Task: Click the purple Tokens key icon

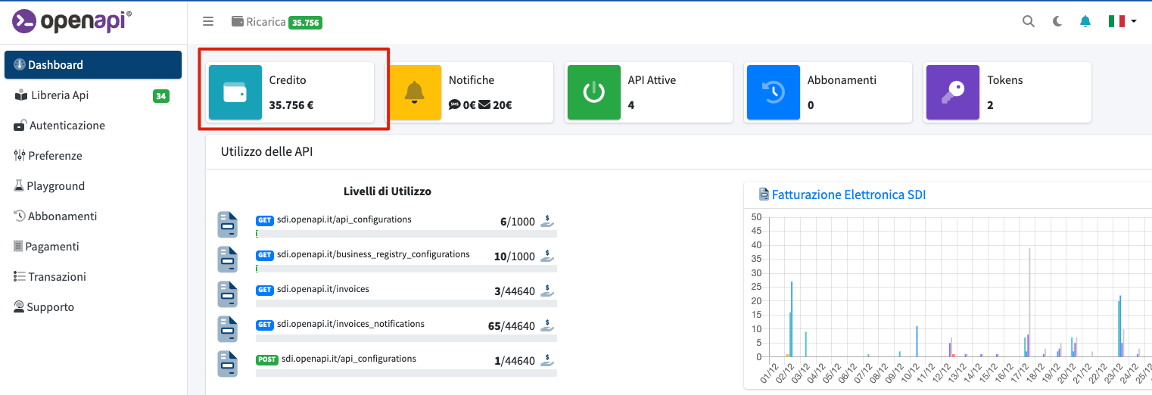Action: pos(952,92)
